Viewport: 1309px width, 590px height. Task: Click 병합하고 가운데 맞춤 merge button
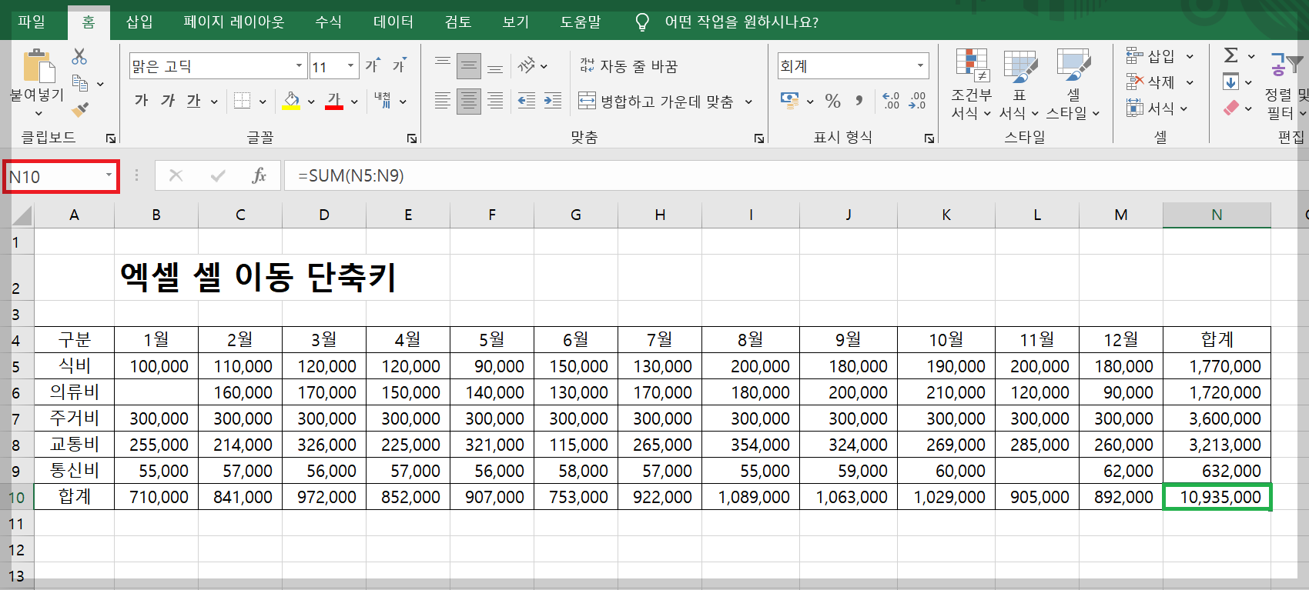tap(655, 101)
